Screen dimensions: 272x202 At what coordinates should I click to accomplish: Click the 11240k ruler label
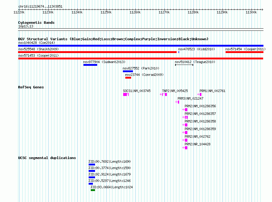point(77,12)
